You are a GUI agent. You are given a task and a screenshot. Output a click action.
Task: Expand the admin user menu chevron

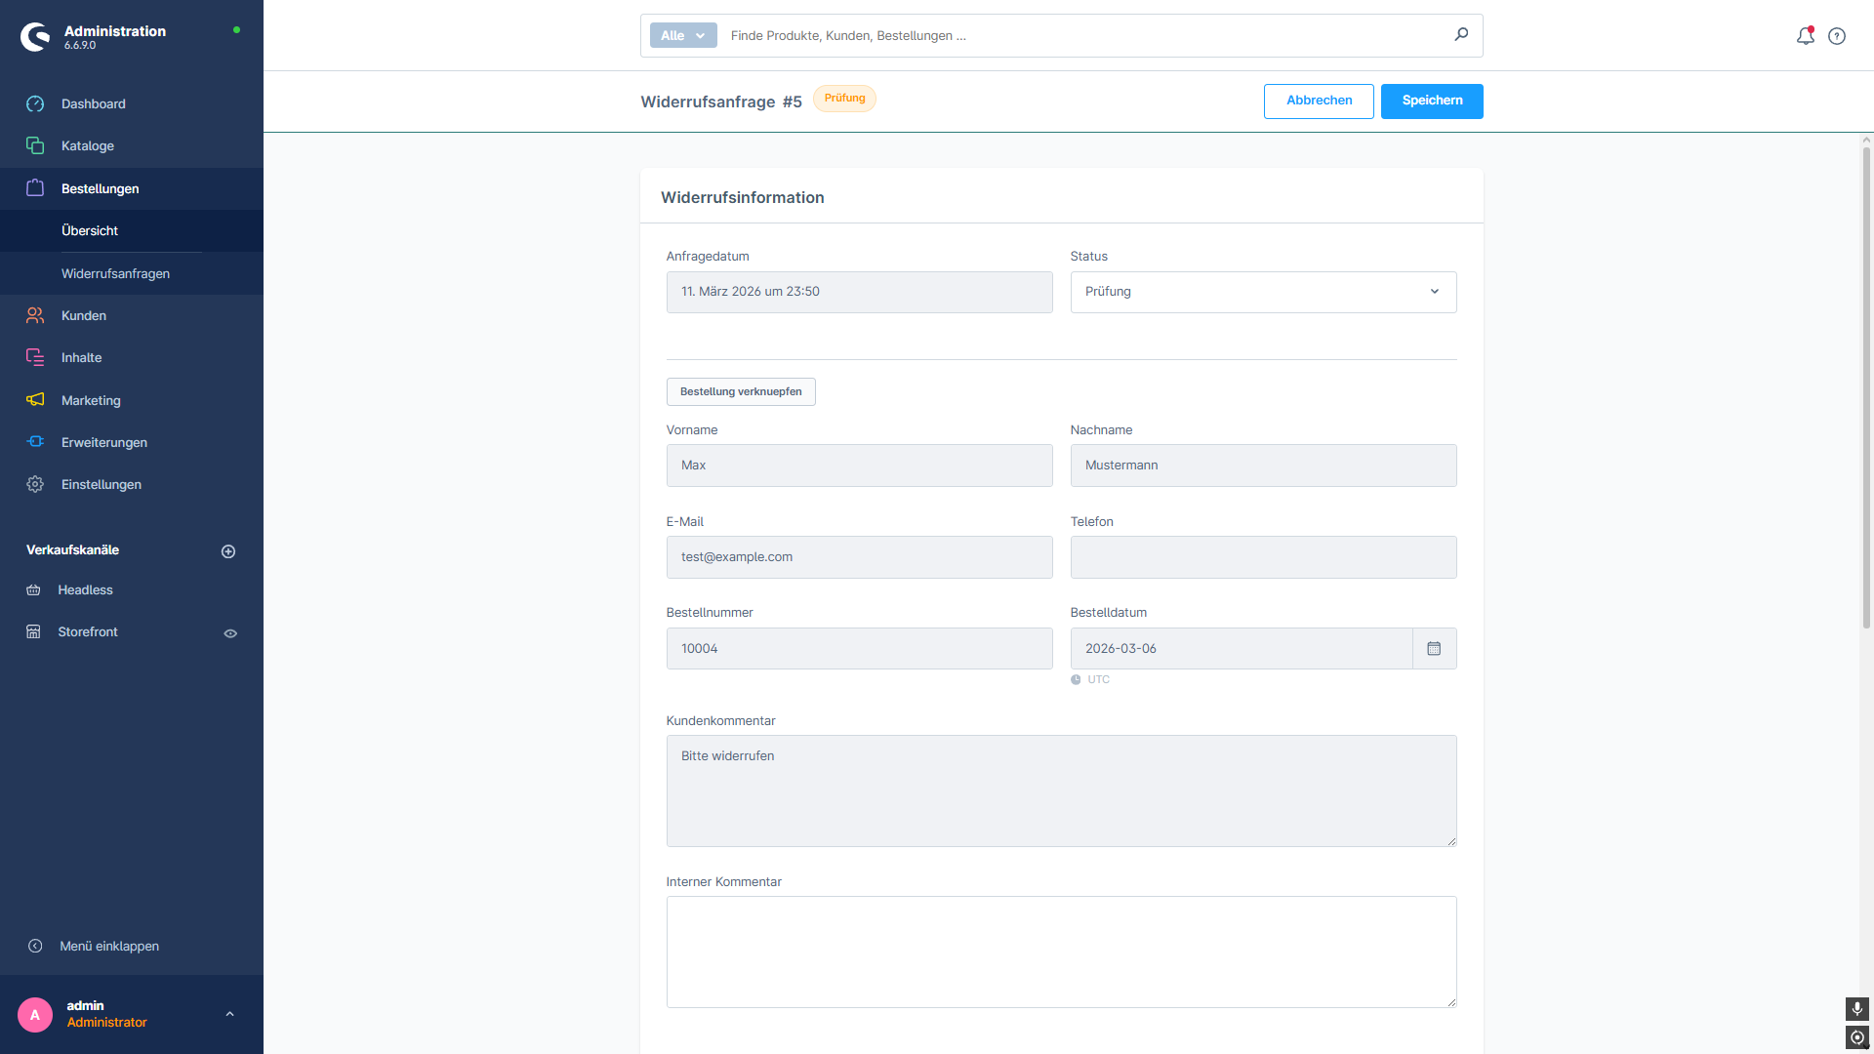pyautogui.click(x=229, y=1014)
